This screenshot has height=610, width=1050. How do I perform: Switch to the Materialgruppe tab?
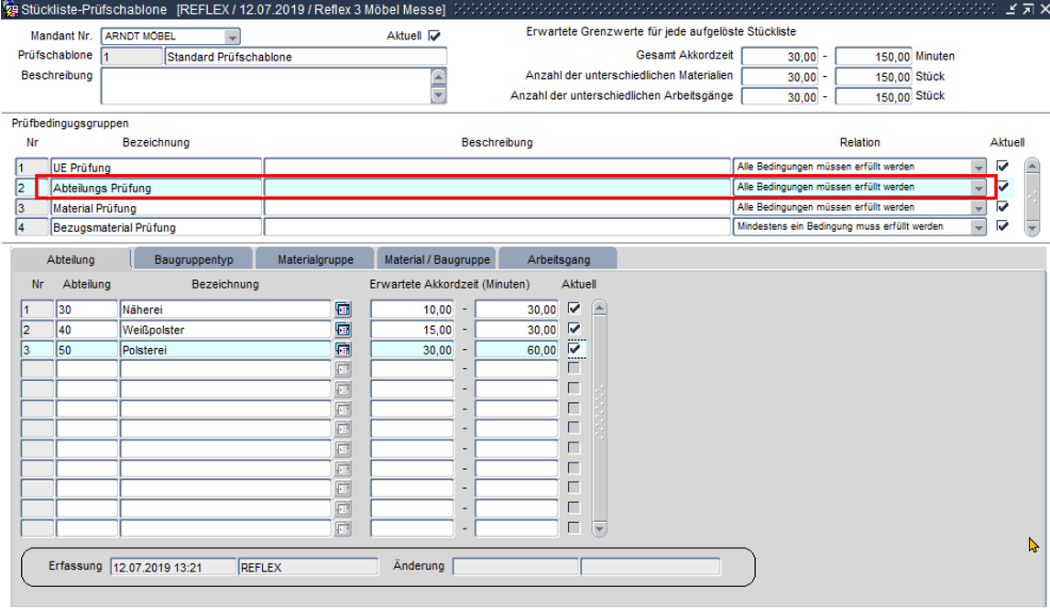pyautogui.click(x=315, y=260)
